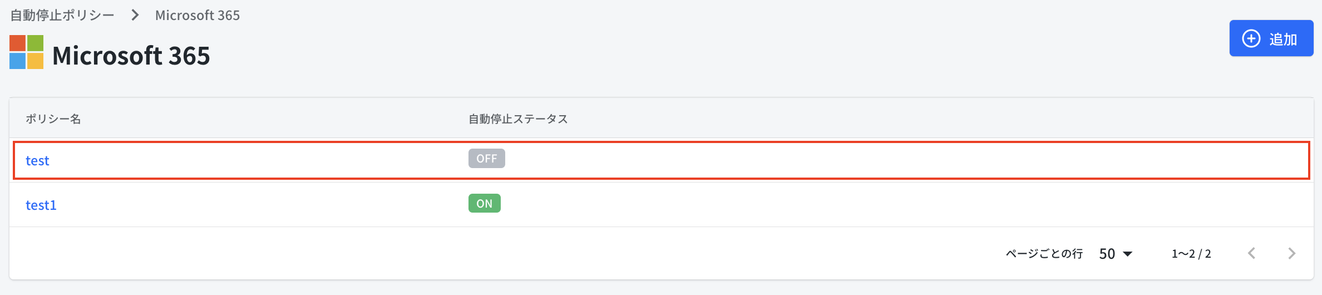Navigate to 自動停止ポリシー breadcrumb

pyautogui.click(x=62, y=15)
